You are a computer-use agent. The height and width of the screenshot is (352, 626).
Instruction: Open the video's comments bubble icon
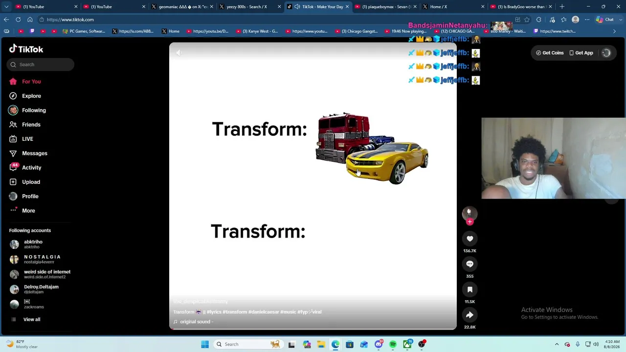click(x=469, y=264)
